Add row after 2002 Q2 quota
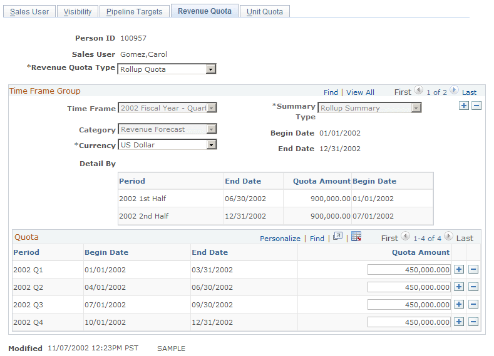Image resolution: width=494 pixels, height=356 pixels. (x=459, y=287)
